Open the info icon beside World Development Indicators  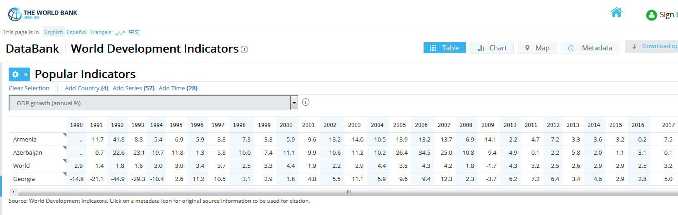click(244, 49)
